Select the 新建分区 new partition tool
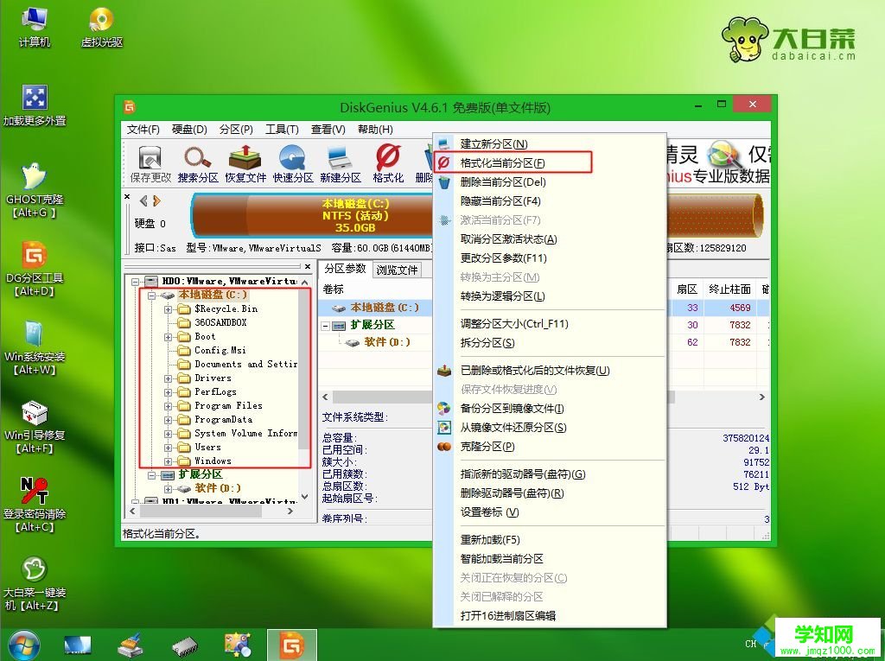 click(x=339, y=161)
